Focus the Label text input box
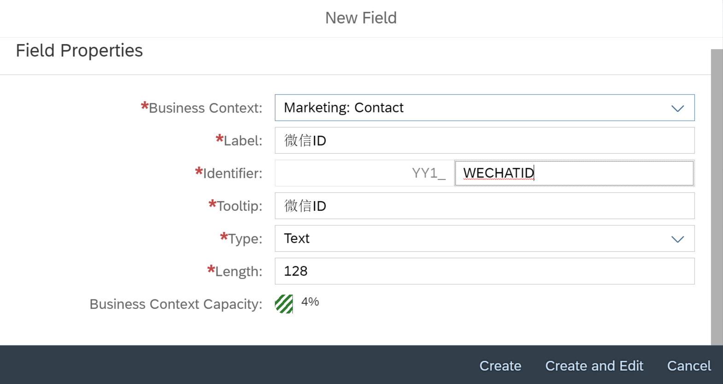Image resolution: width=723 pixels, height=384 pixels. 484,140
